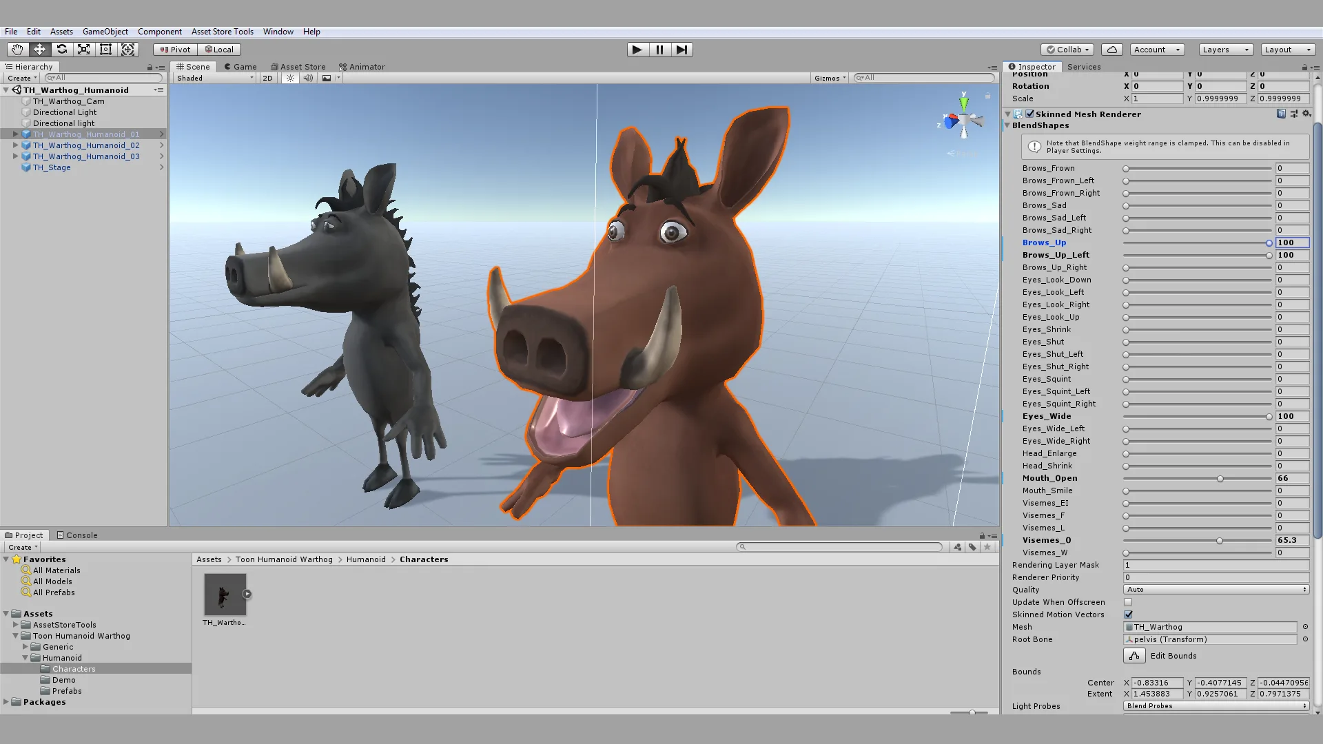Select the Demo folder
The height and width of the screenshot is (744, 1323).
pos(64,680)
